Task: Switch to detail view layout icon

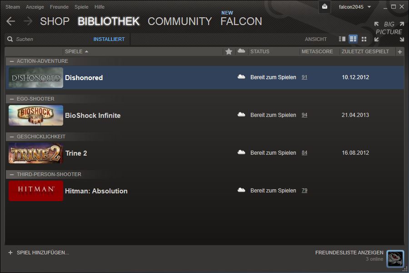Action: tap(342, 39)
